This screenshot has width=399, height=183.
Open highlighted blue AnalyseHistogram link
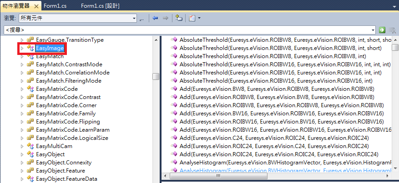click(285, 170)
